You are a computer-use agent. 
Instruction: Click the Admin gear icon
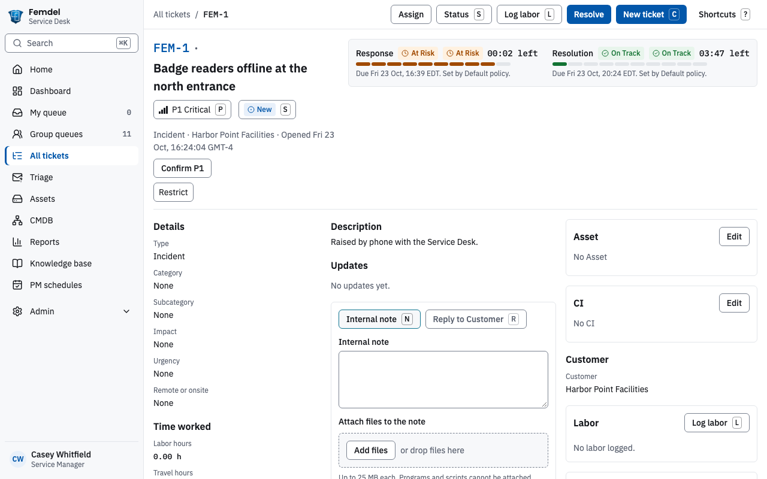(17, 311)
